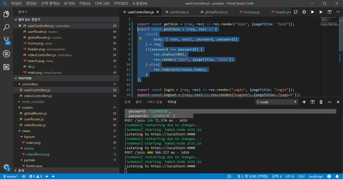Viewport: 343px width, 180px height.
Task: Click the Manage gear icon at bottom left
Action: pos(6,167)
